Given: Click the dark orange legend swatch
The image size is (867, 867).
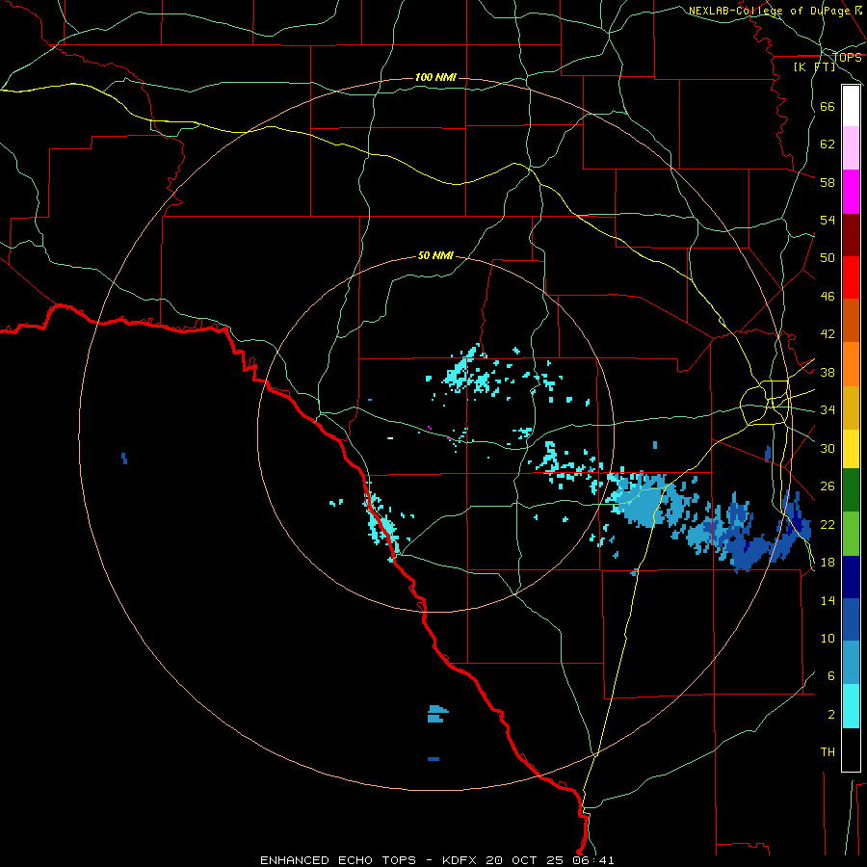Looking at the screenshot, I should click(x=851, y=320).
